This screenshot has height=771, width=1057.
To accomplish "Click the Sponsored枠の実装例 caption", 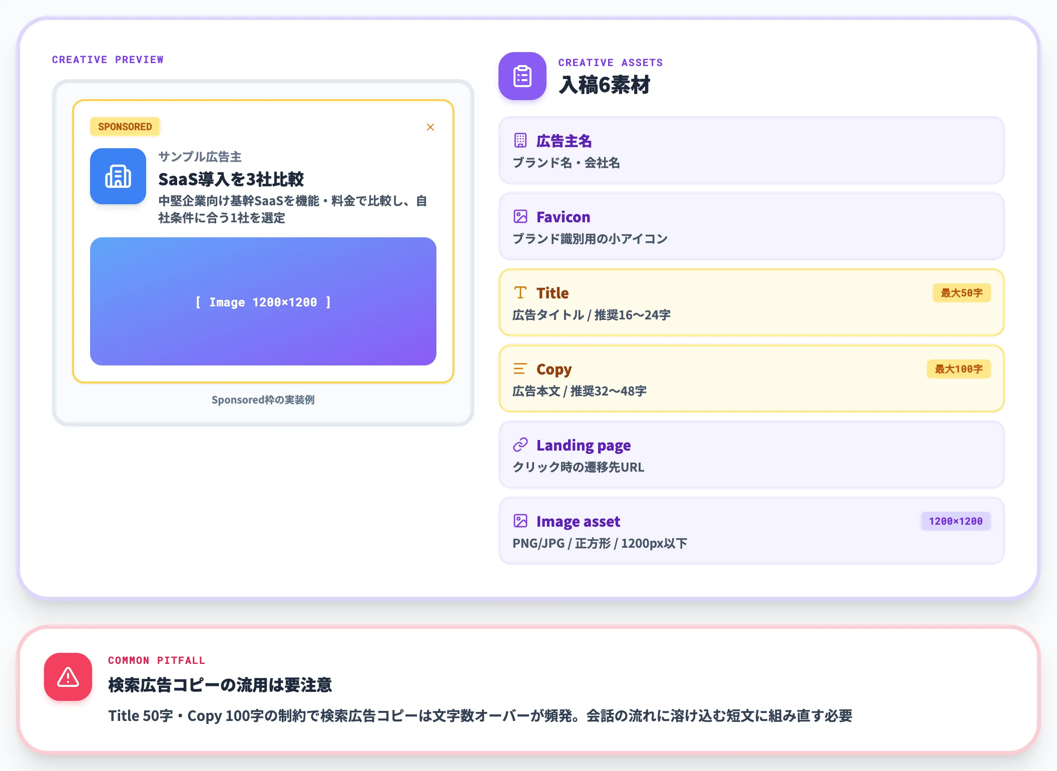I will coord(263,400).
